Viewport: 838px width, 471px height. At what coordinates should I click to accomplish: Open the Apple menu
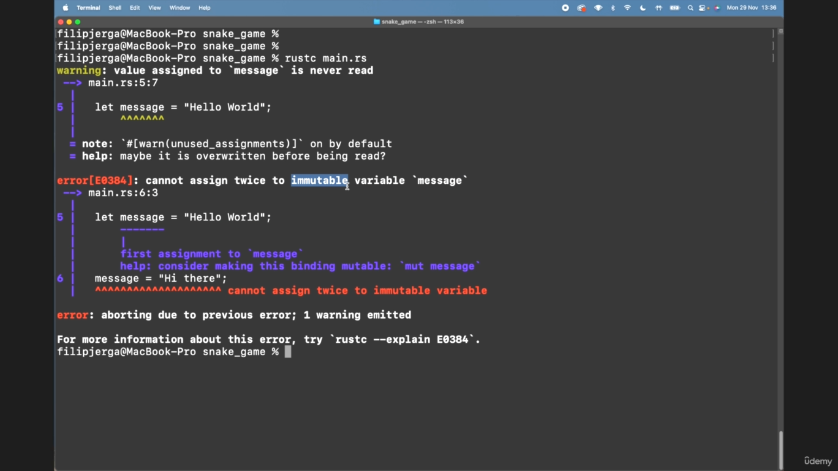coord(65,8)
